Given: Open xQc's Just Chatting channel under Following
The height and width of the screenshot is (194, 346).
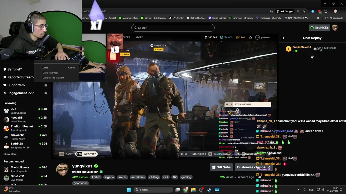Looking at the screenshot, I should click(25, 111).
